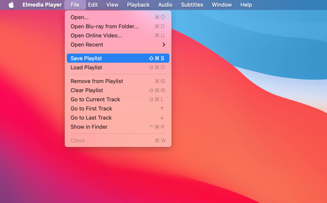Open the Edit menu
The width and height of the screenshot is (327, 203).
pos(92,5)
